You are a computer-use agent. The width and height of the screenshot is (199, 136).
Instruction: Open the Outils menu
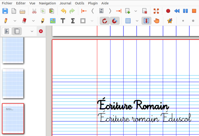pos(80,3)
